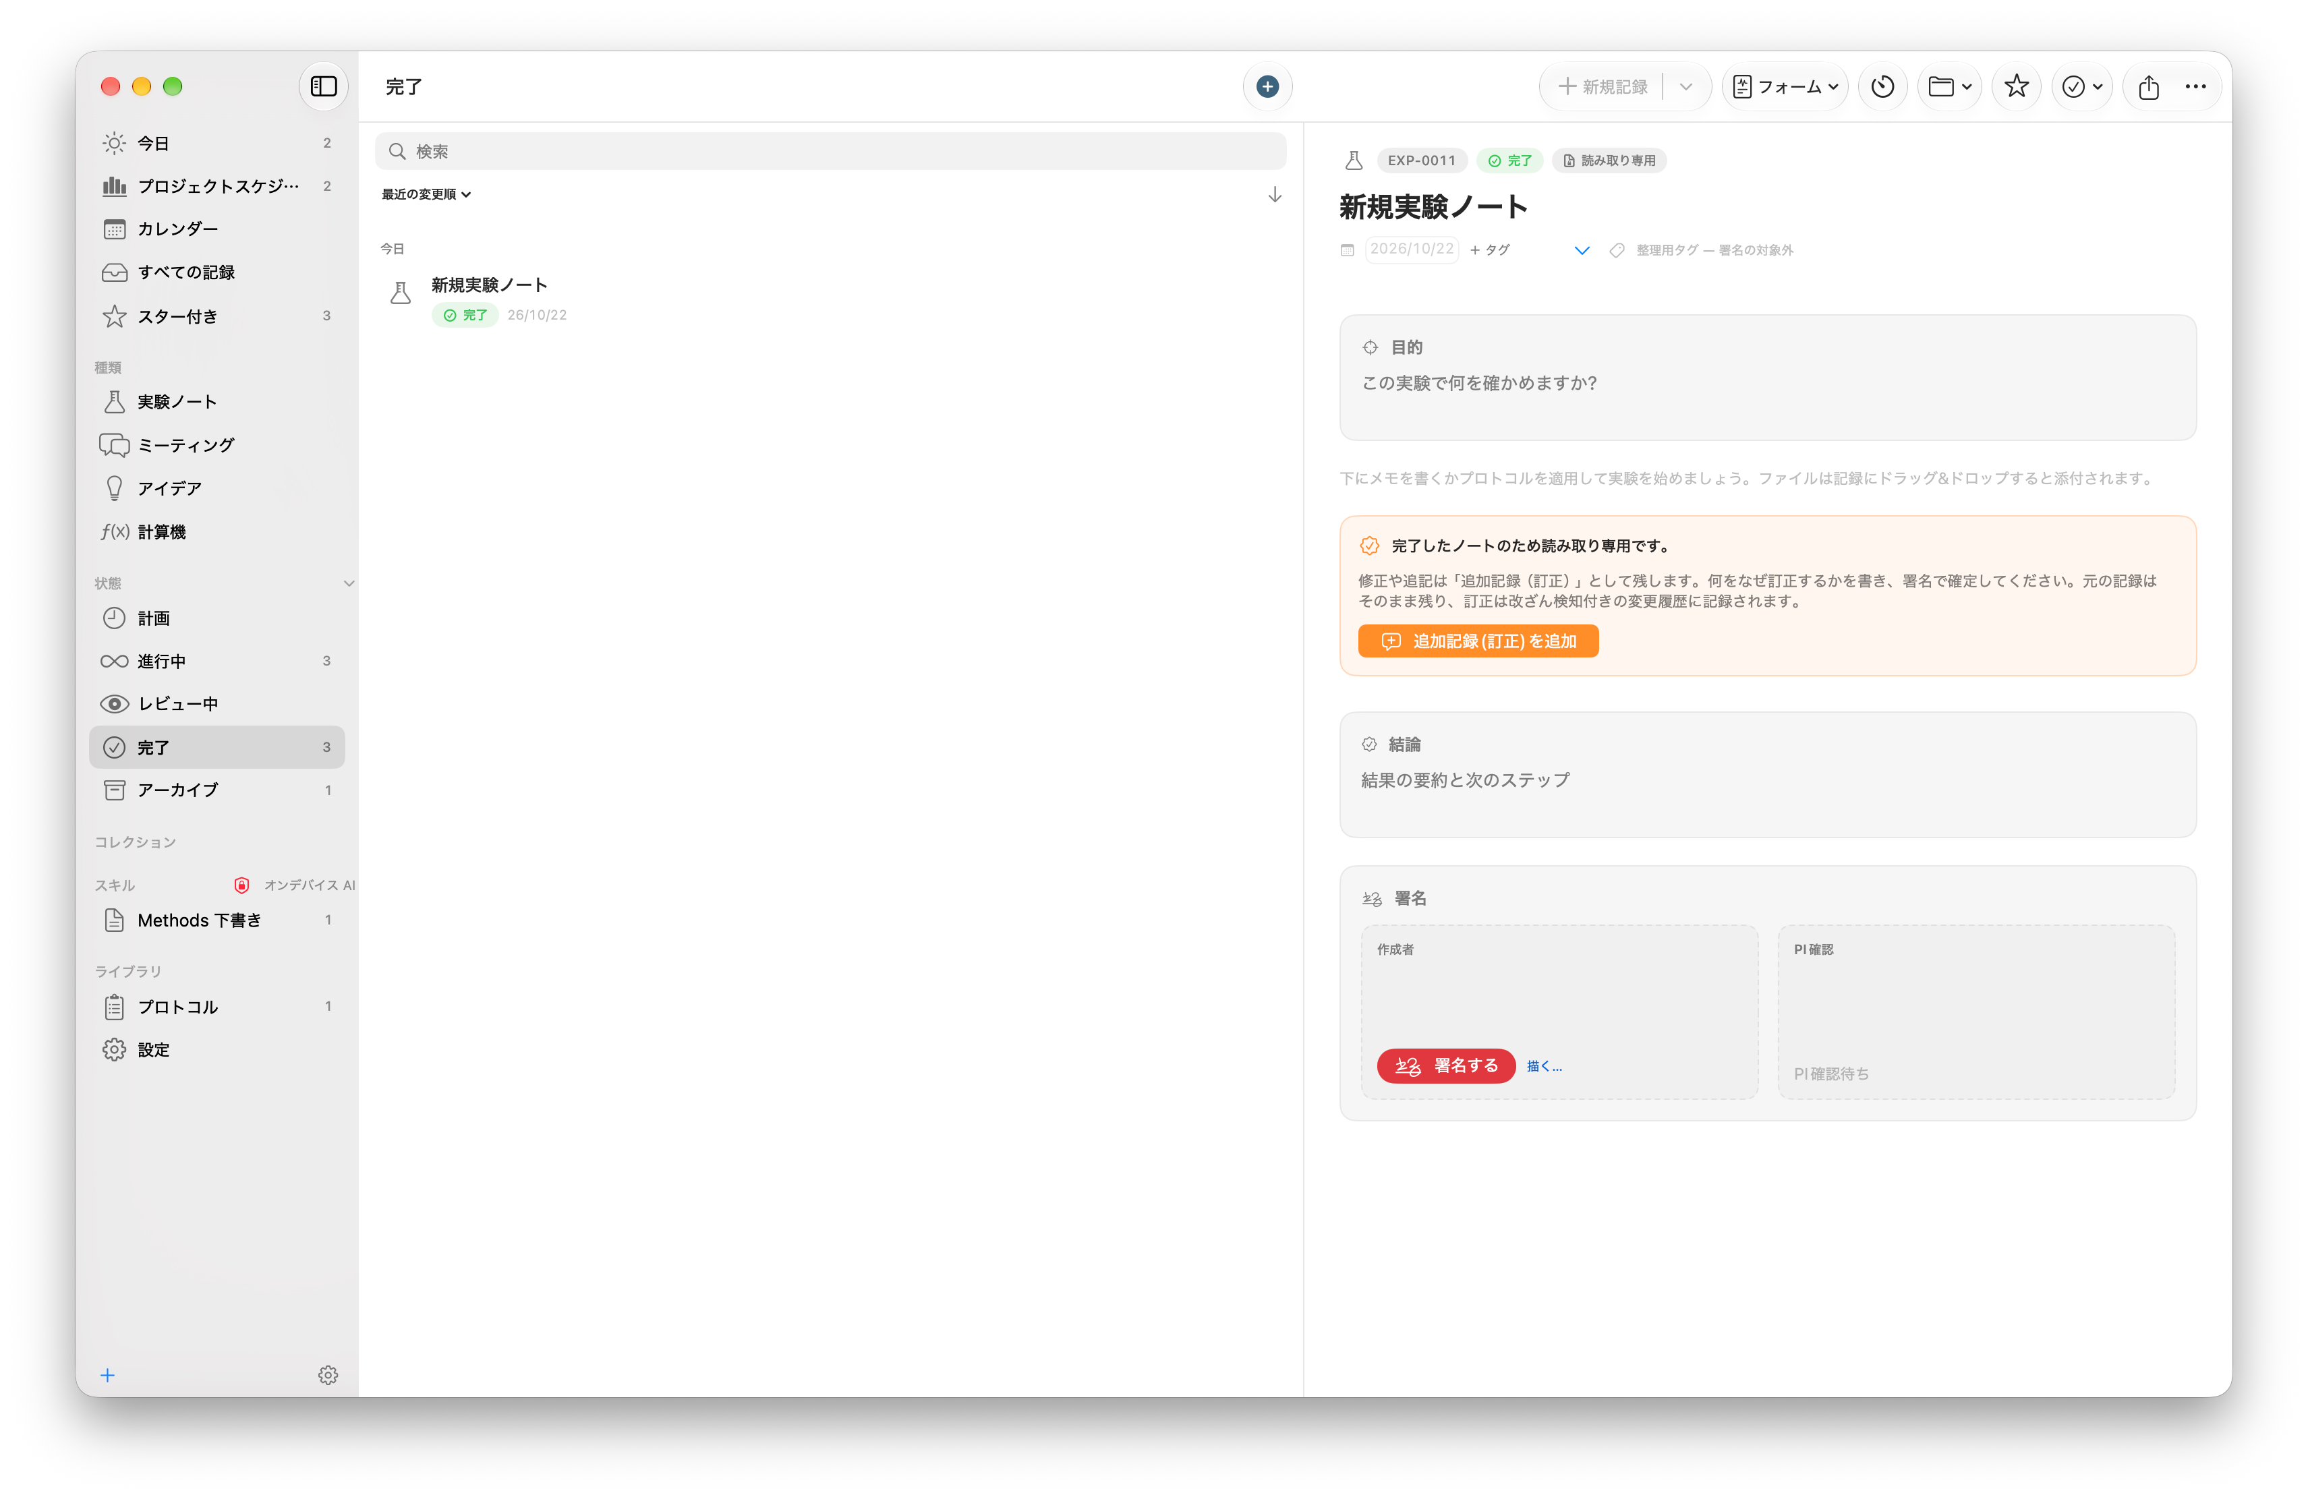Image resolution: width=2308 pixels, height=1497 pixels.
Task: Filter by ミーティング type
Action: [217, 445]
